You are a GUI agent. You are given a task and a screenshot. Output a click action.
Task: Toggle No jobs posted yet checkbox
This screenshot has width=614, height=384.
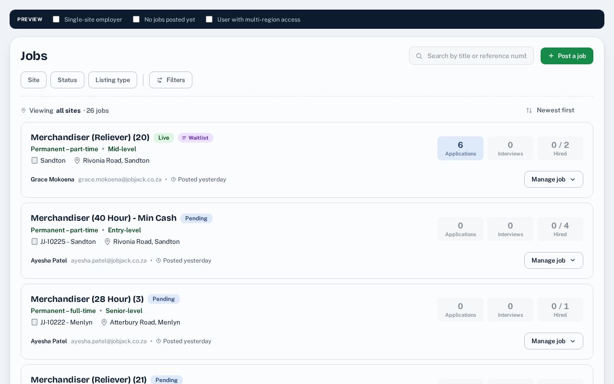click(136, 19)
